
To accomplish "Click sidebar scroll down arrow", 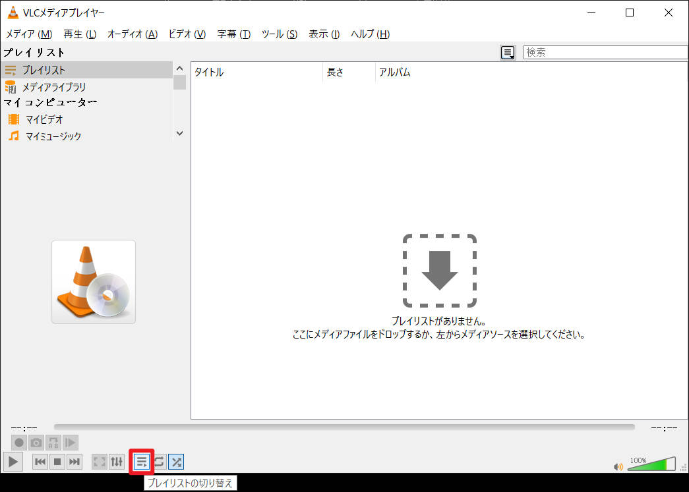I will pos(179,133).
